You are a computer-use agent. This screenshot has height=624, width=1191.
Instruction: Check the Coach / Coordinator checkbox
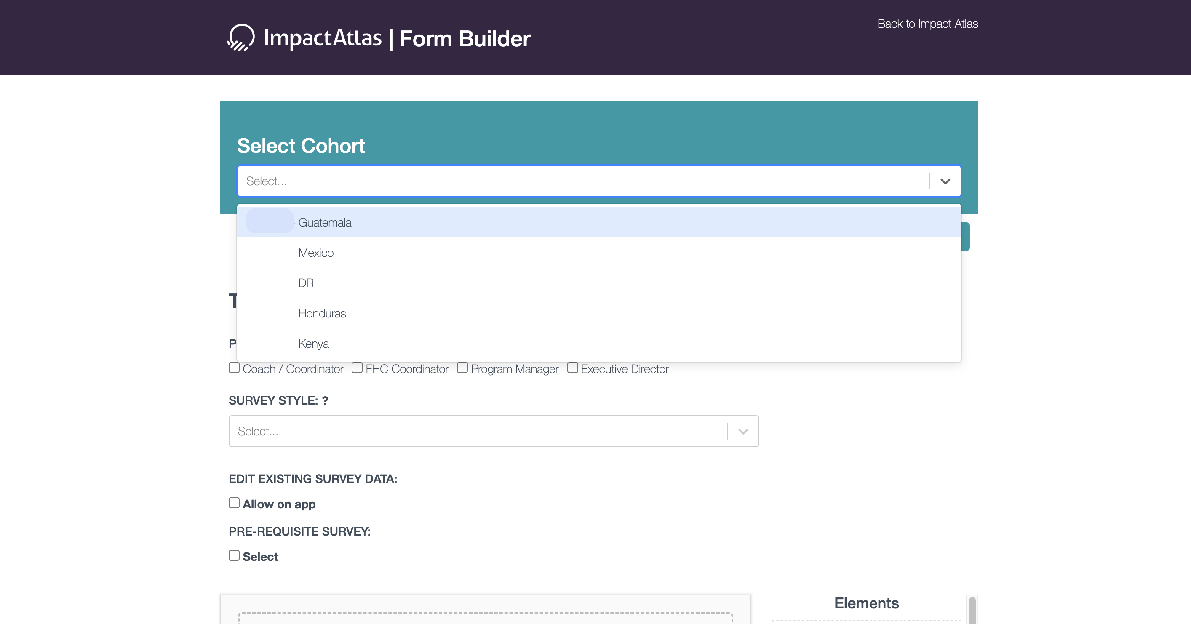pyautogui.click(x=234, y=368)
